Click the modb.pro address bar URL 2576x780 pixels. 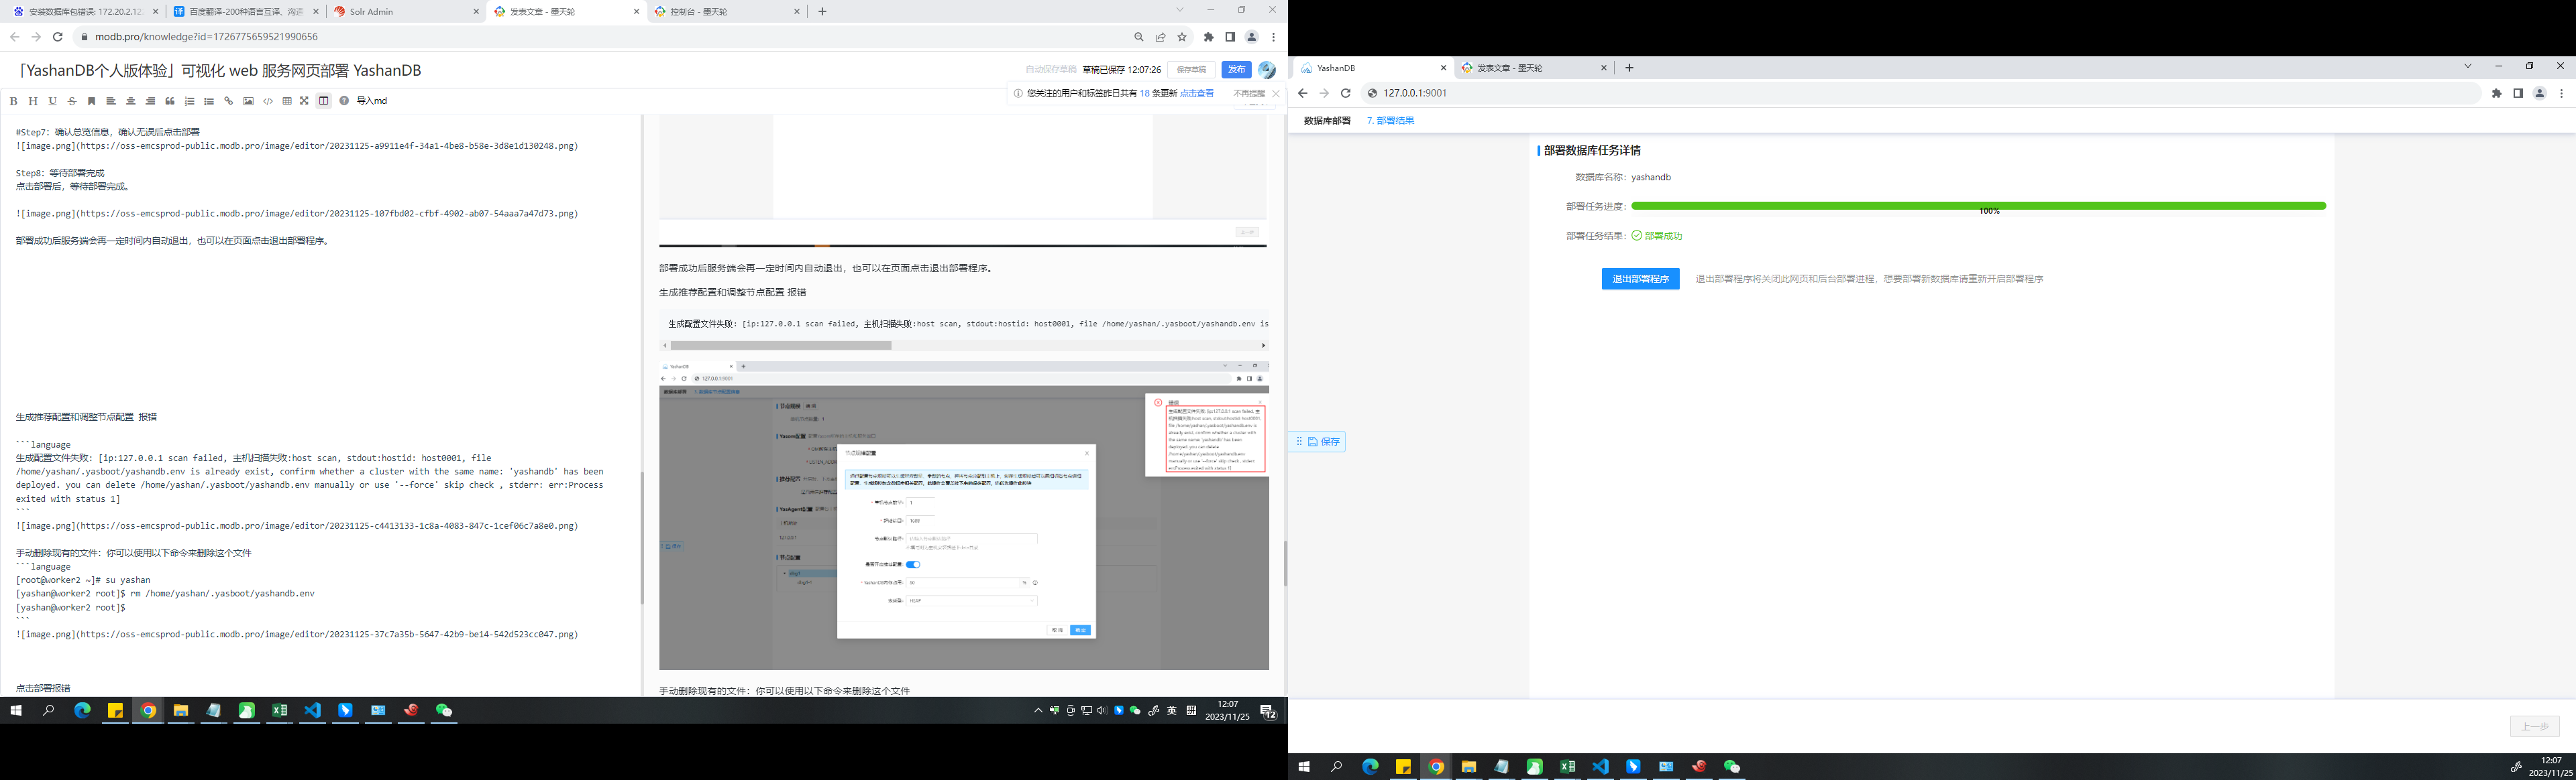tap(206, 37)
